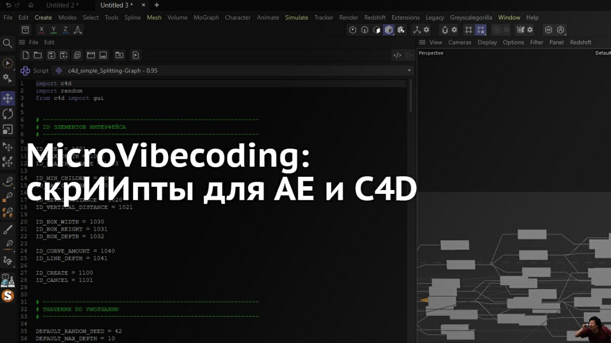Click the script editor vertical scrollbar
Viewport: 611px width, 343px height.
click(411, 96)
